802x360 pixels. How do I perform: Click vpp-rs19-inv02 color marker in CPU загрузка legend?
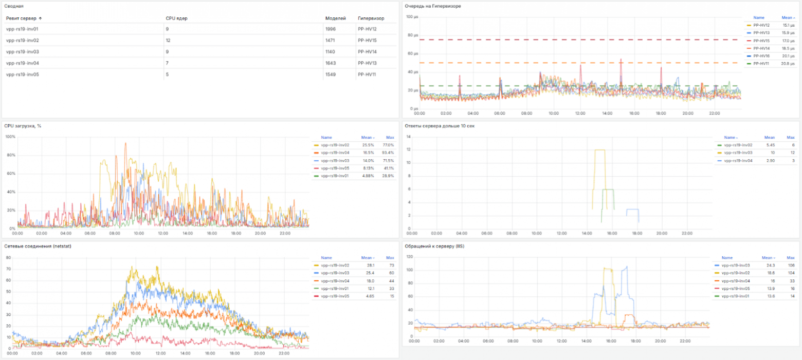(x=315, y=145)
